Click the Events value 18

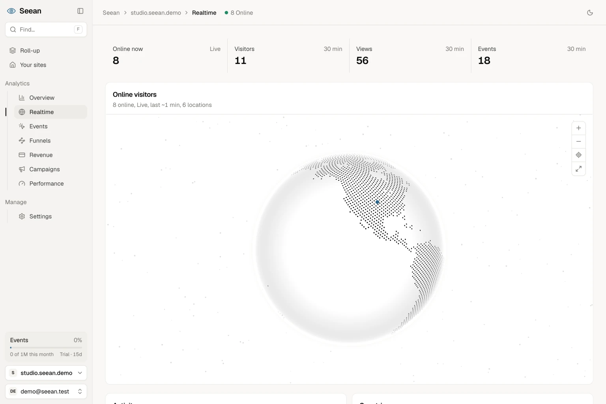click(x=484, y=60)
